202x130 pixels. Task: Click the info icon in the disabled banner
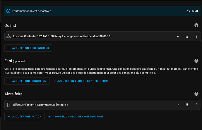pos(8,11)
